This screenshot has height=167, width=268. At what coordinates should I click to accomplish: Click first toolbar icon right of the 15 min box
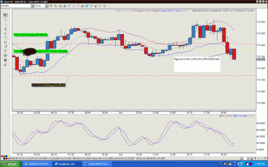(x=51, y=6)
